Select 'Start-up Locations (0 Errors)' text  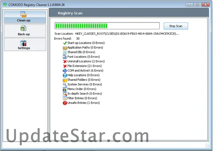tap(86, 43)
